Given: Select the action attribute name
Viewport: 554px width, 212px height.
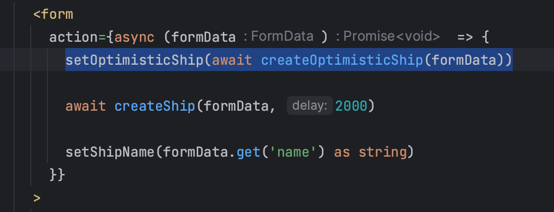Looking at the screenshot, I should 74,37.
